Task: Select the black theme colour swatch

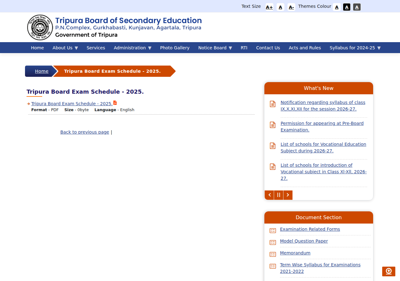Action: (347, 7)
